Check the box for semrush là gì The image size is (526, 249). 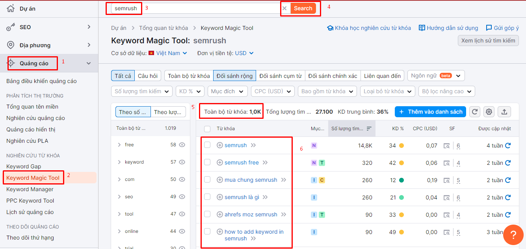207,197
